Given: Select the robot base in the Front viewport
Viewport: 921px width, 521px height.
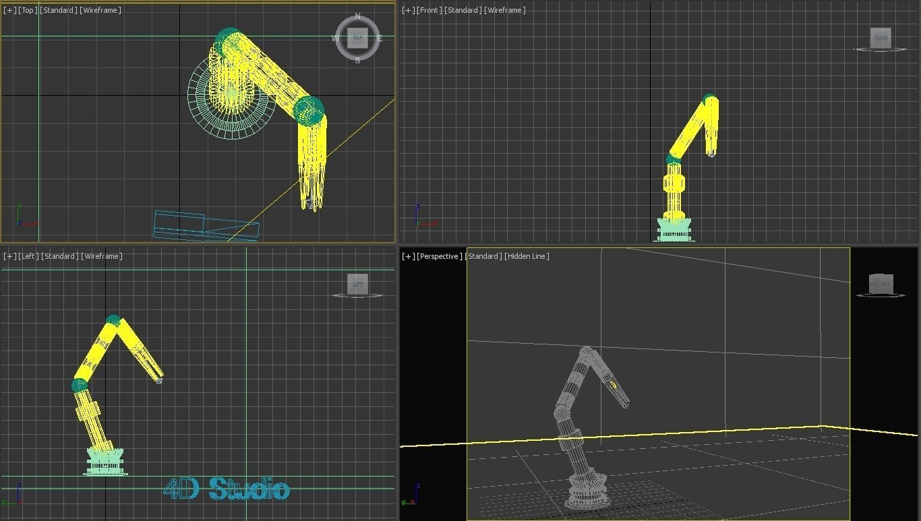Looking at the screenshot, I should (675, 229).
